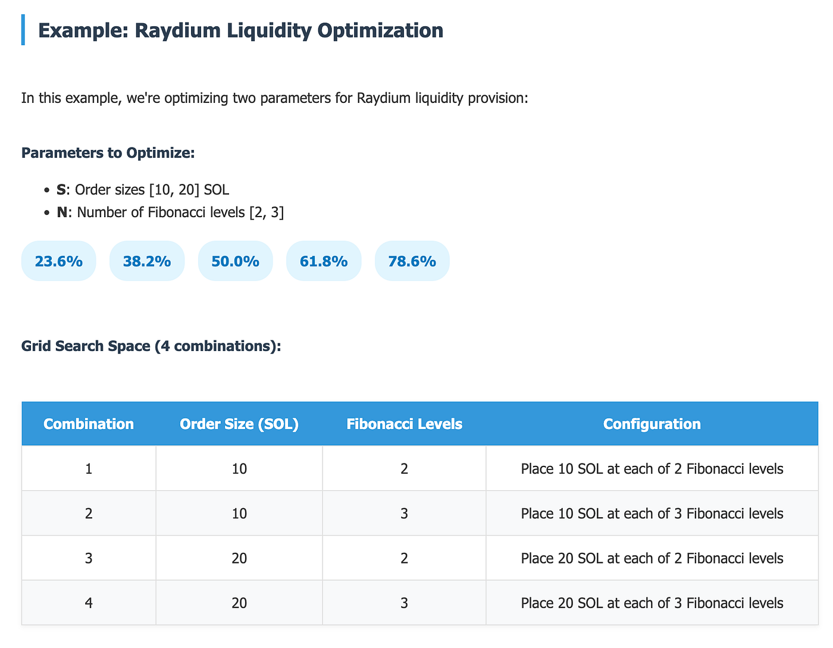833x648 pixels.
Task: Click the Configuration column header
Action: click(652, 424)
